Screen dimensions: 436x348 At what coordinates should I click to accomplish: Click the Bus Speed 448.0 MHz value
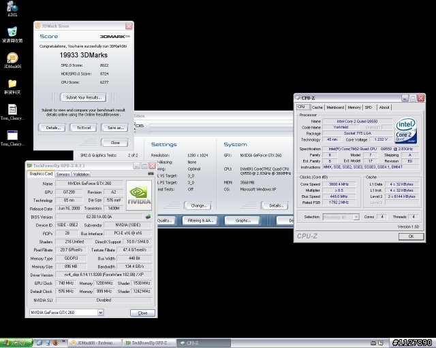[x=339, y=196]
